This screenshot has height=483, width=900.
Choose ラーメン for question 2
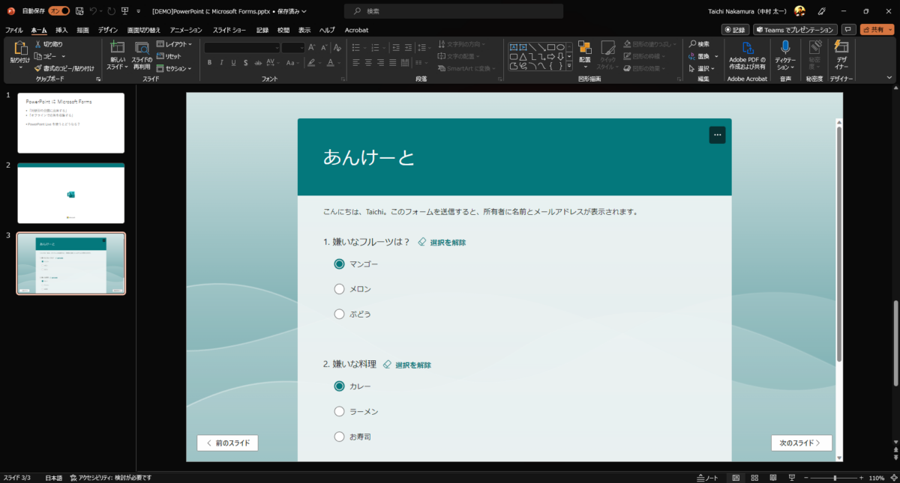point(339,410)
